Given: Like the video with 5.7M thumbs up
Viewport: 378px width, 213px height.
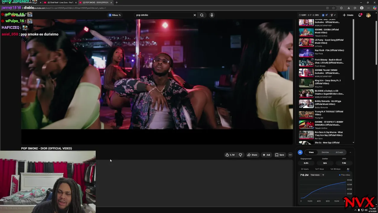Looking at the screenshot, I should click(x=230, y=155).
